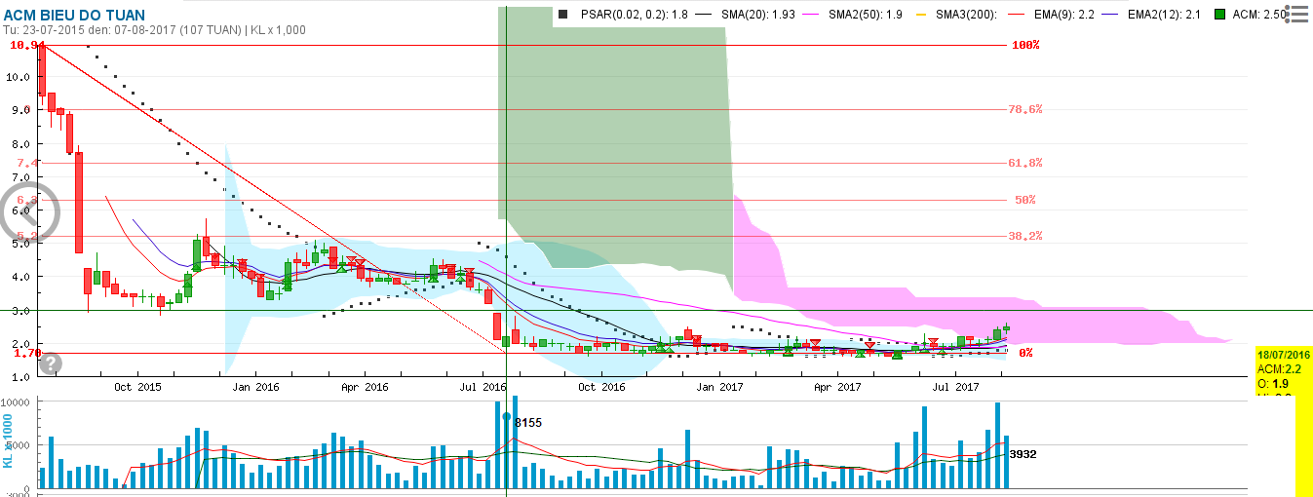
Task: Click the Oct 2016 axis label
Action: click(600, 387)
